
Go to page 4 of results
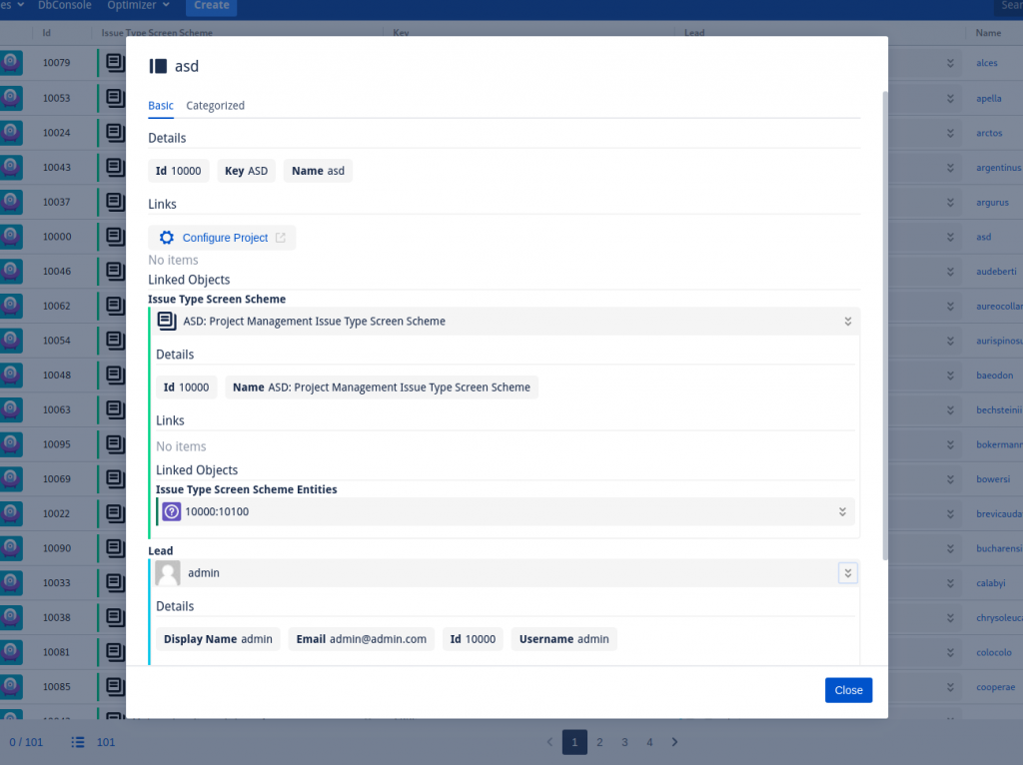coord(649,742)
